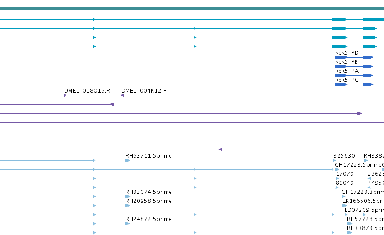Viewport: 384px width, 235px height.
Task: Click the feature labeled 89049
Action: [x=337, y=188]
